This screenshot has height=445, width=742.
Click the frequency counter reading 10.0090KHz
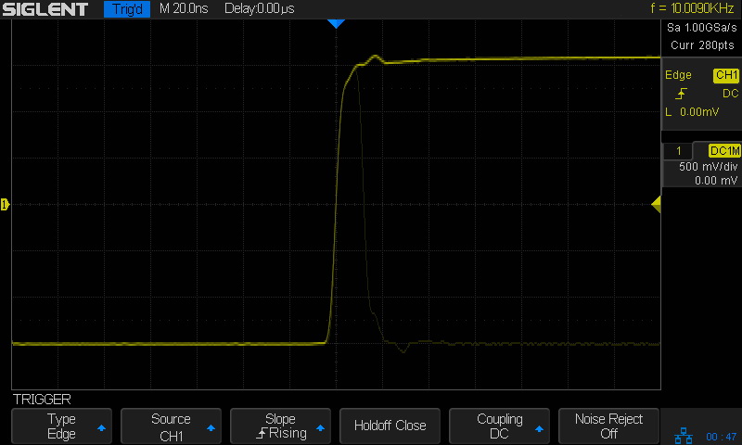point(693,9)
